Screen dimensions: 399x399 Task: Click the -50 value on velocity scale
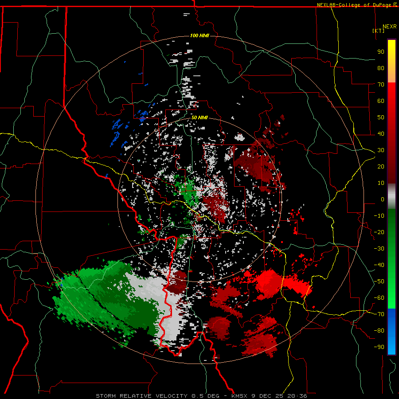tap(379, 282)
